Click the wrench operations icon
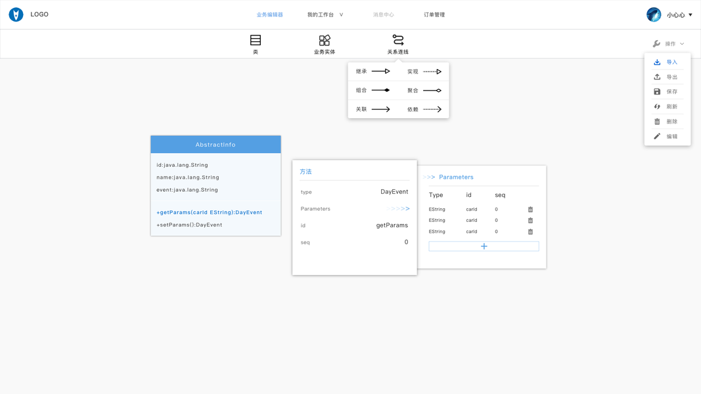Screen dimensions: 701x394 coord(656,44)
